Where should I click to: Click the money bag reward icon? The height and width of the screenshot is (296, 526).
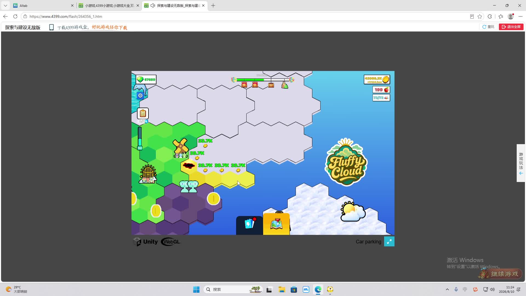tap(285, 86)
